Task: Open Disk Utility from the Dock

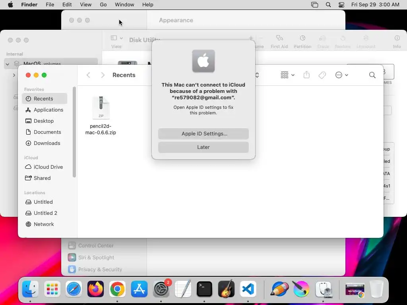Action: coord(323,289)
